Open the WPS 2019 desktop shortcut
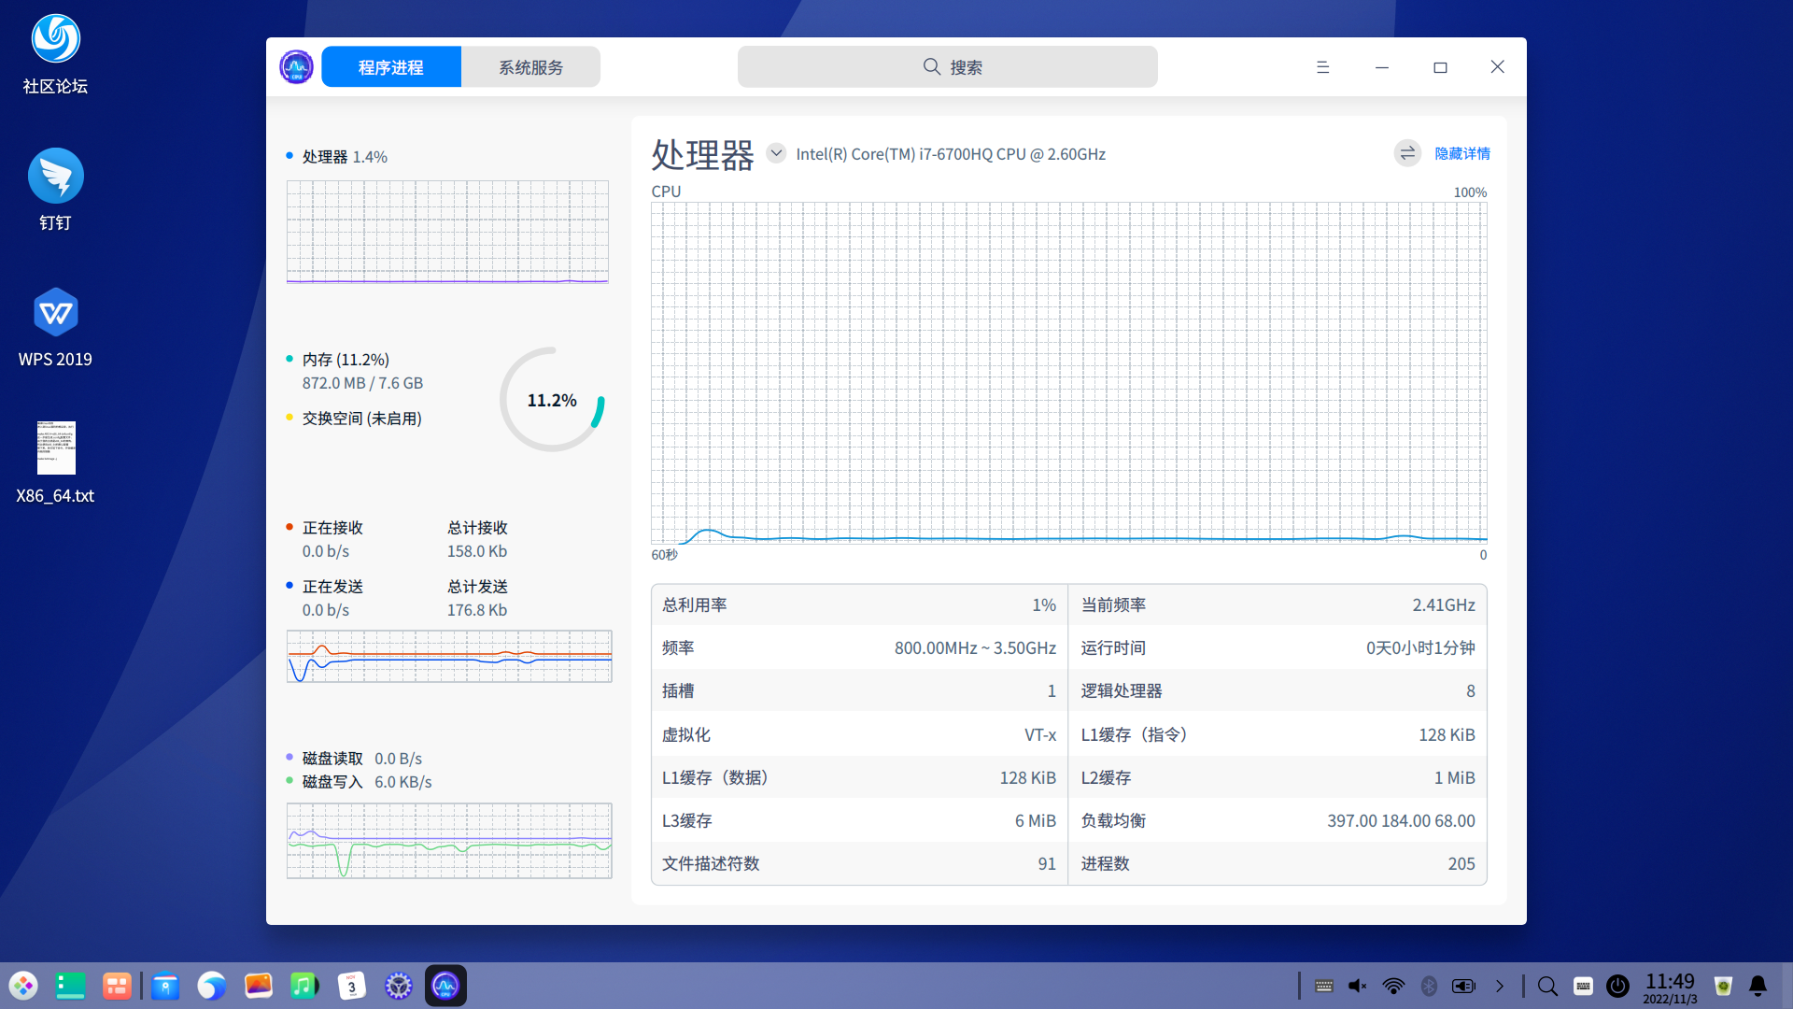 (x=55, y=312)
